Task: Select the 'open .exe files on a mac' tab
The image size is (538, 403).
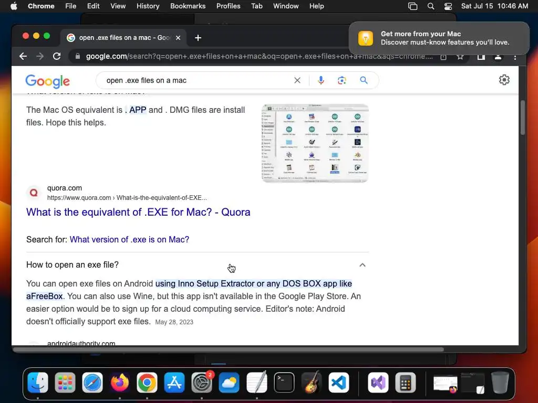Action: 123,38
